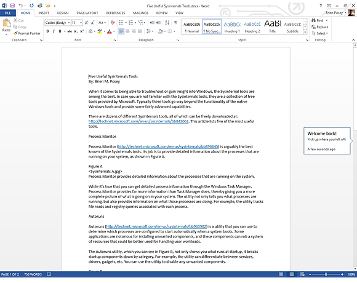Screen dimensions: 357x283
Task: Open line and paragraph spacing dropdown
Action: click(x=150, y=31)
